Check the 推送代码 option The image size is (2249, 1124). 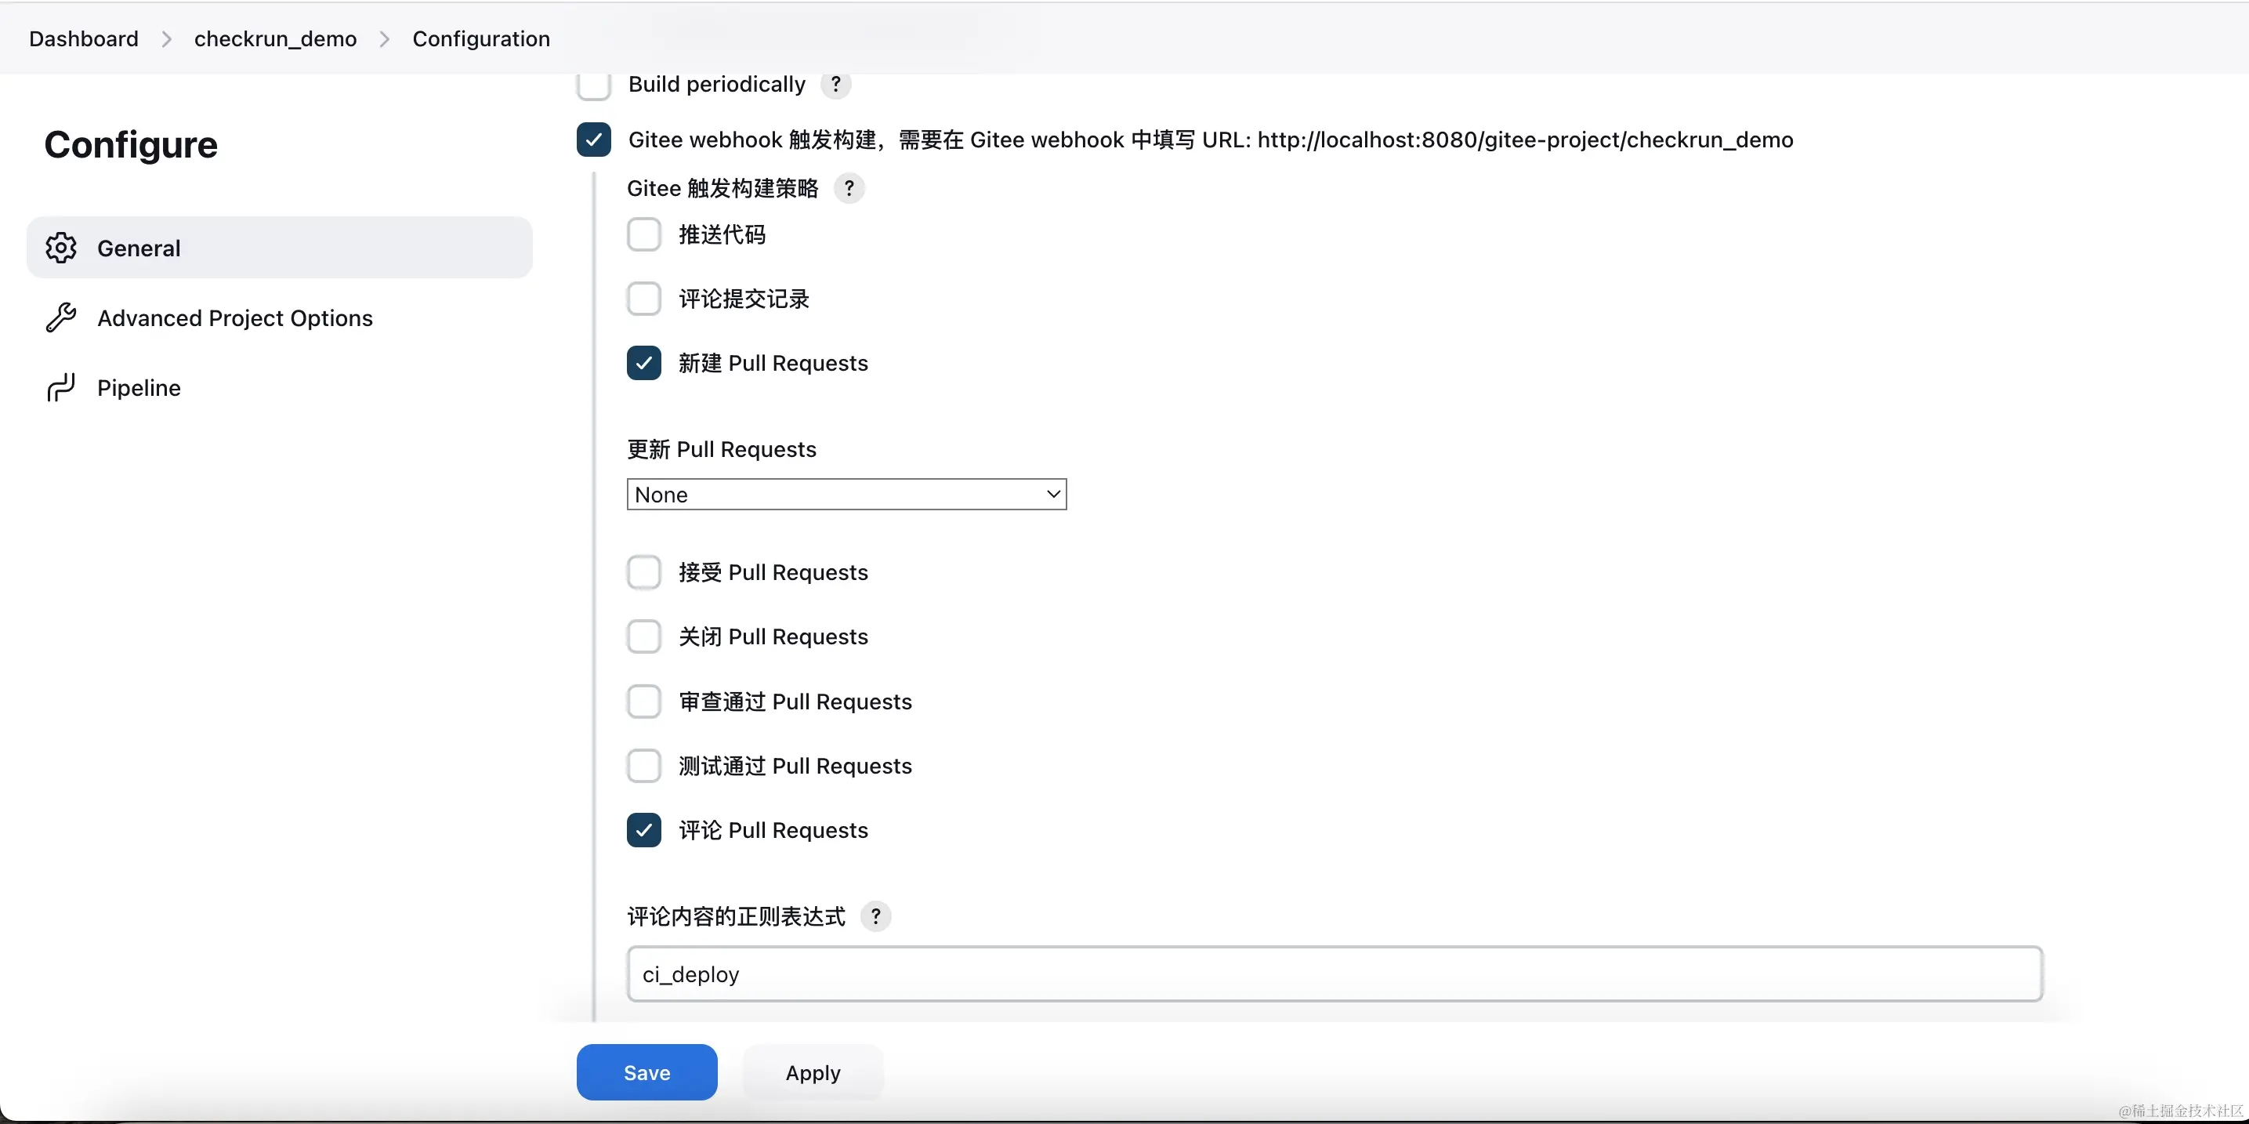click(x=644, y=234)
